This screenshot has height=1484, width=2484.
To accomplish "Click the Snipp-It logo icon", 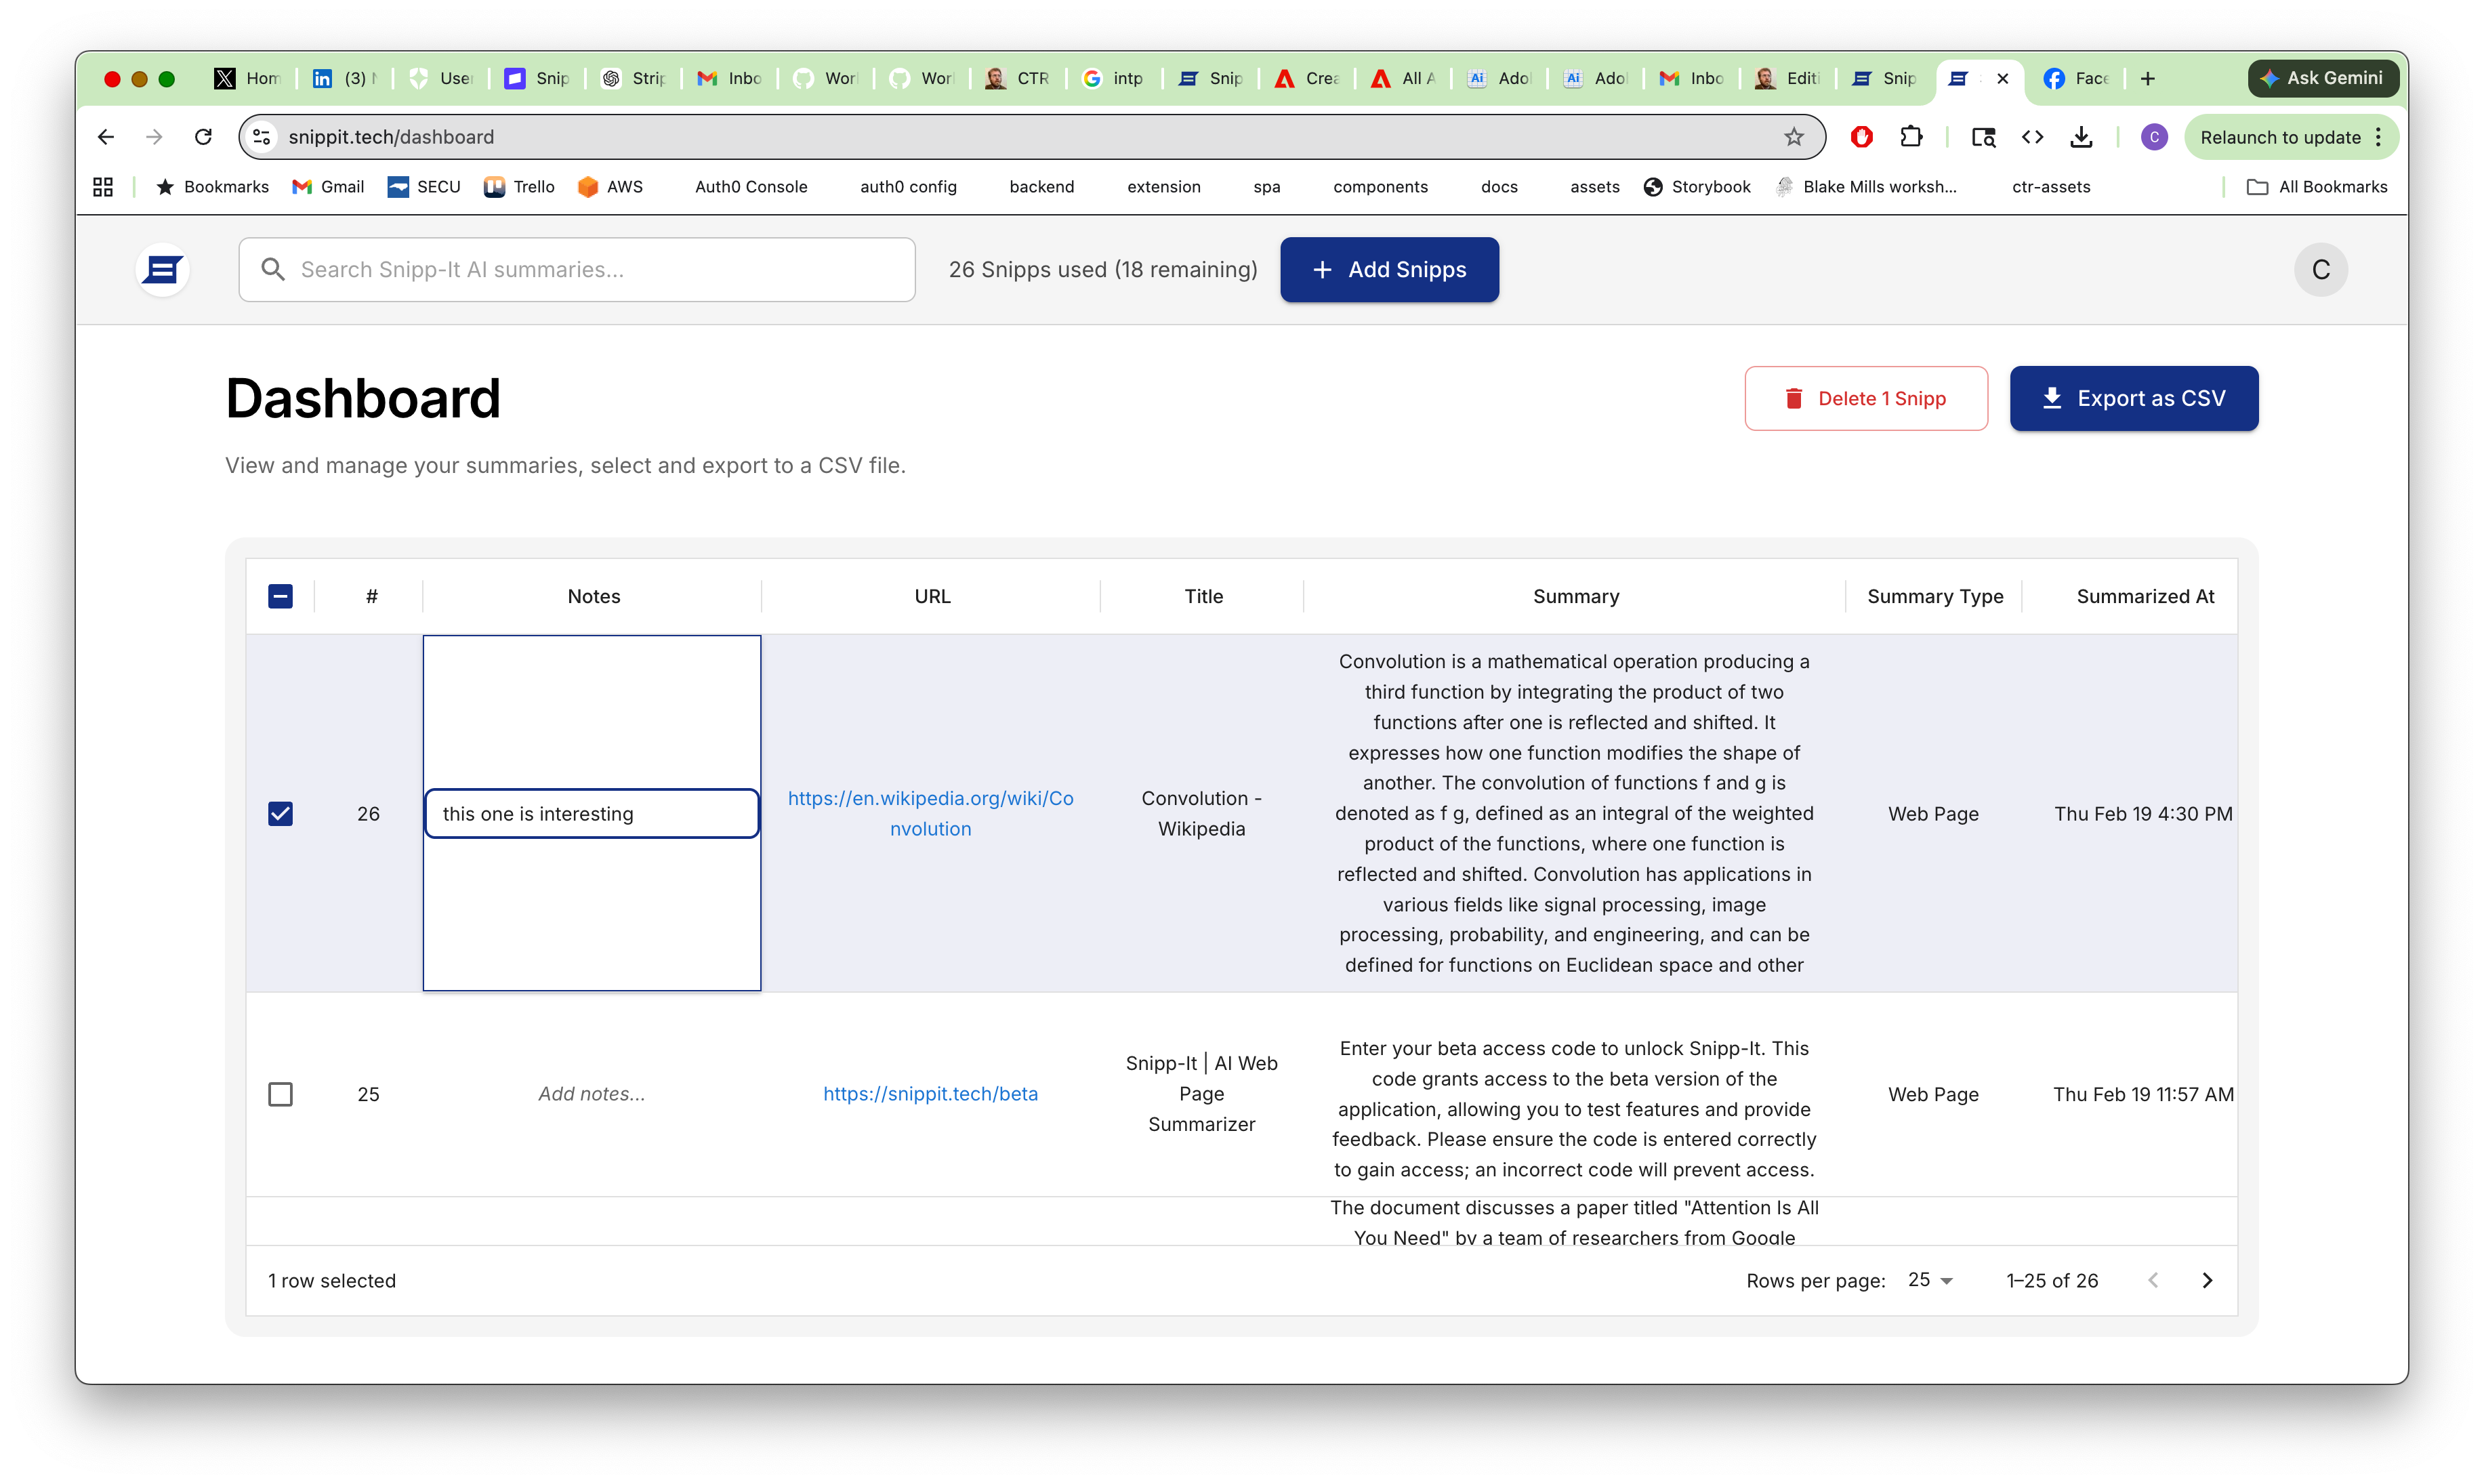I will point(162,269).
